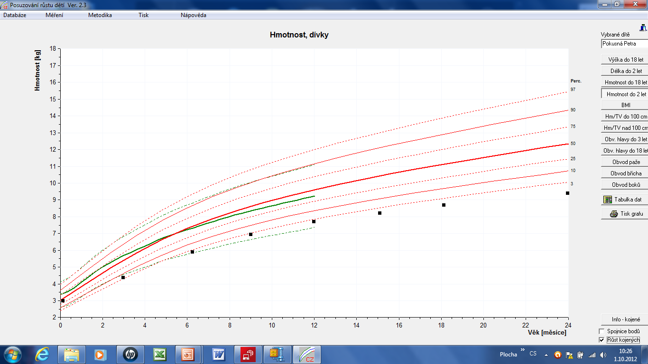Click the chart title Hmotnost, dívky
The height and width of the screenshot is (364, 648).
(299, 35)
